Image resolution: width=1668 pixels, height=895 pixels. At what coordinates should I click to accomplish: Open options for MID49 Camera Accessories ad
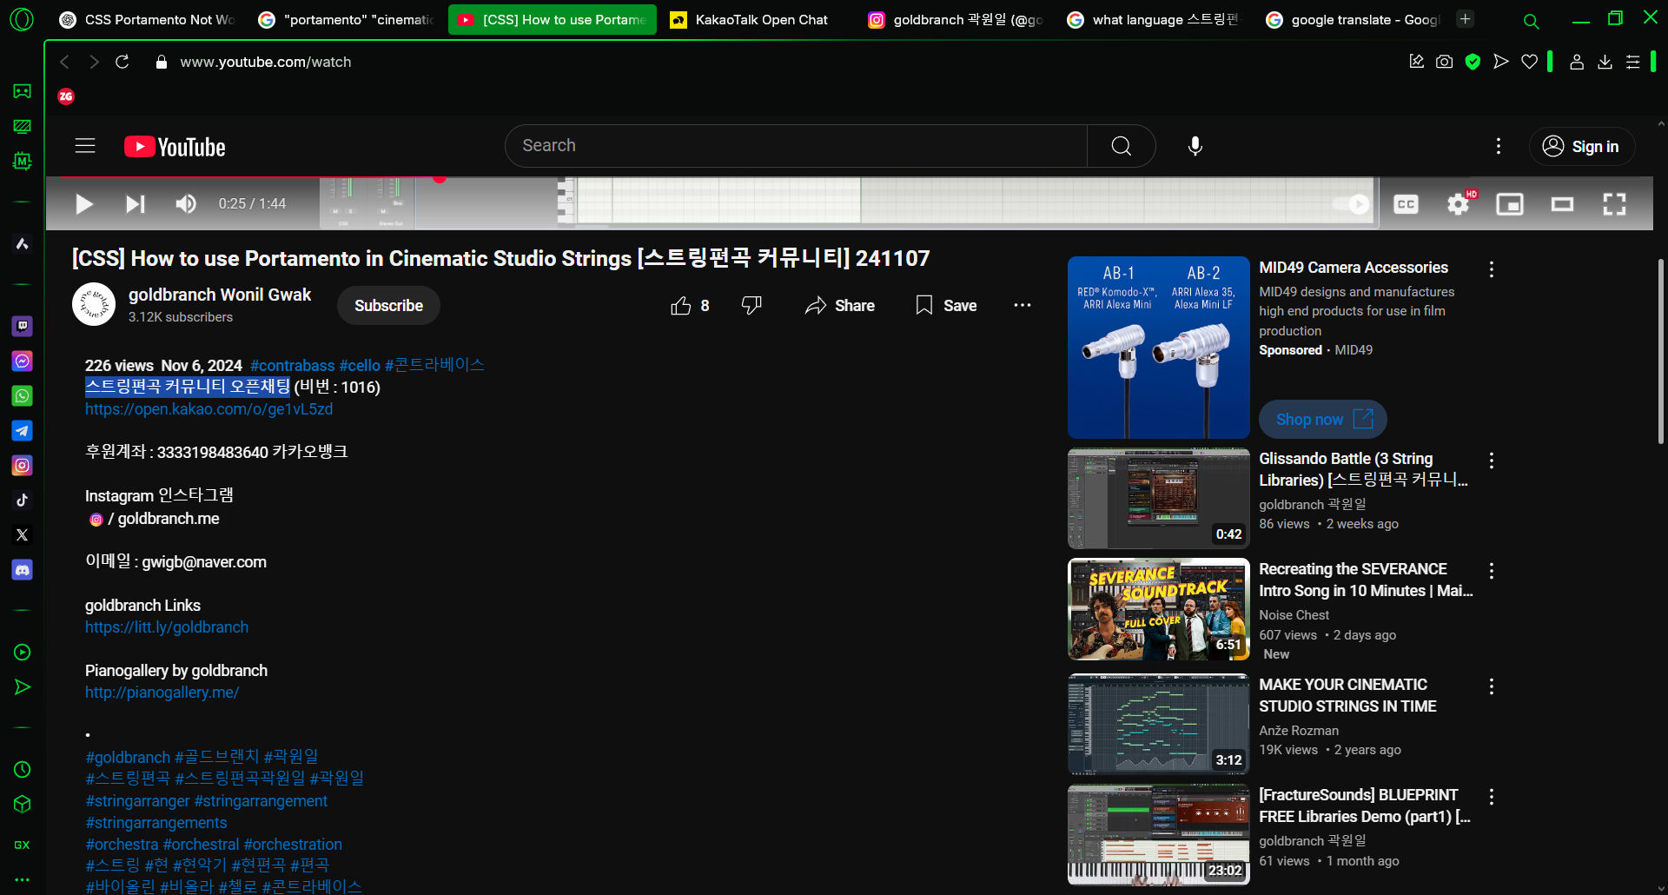pos(1492,269)
